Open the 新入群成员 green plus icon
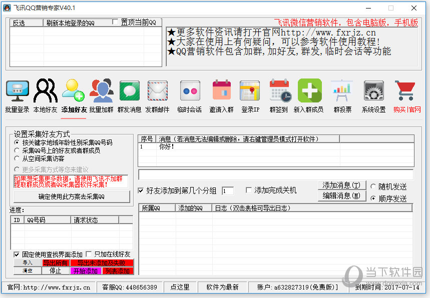The height and width of the screenshot is (298, 430). click(310, 90)
